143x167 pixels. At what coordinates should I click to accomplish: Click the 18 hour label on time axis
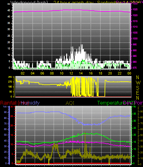[100, 73]
